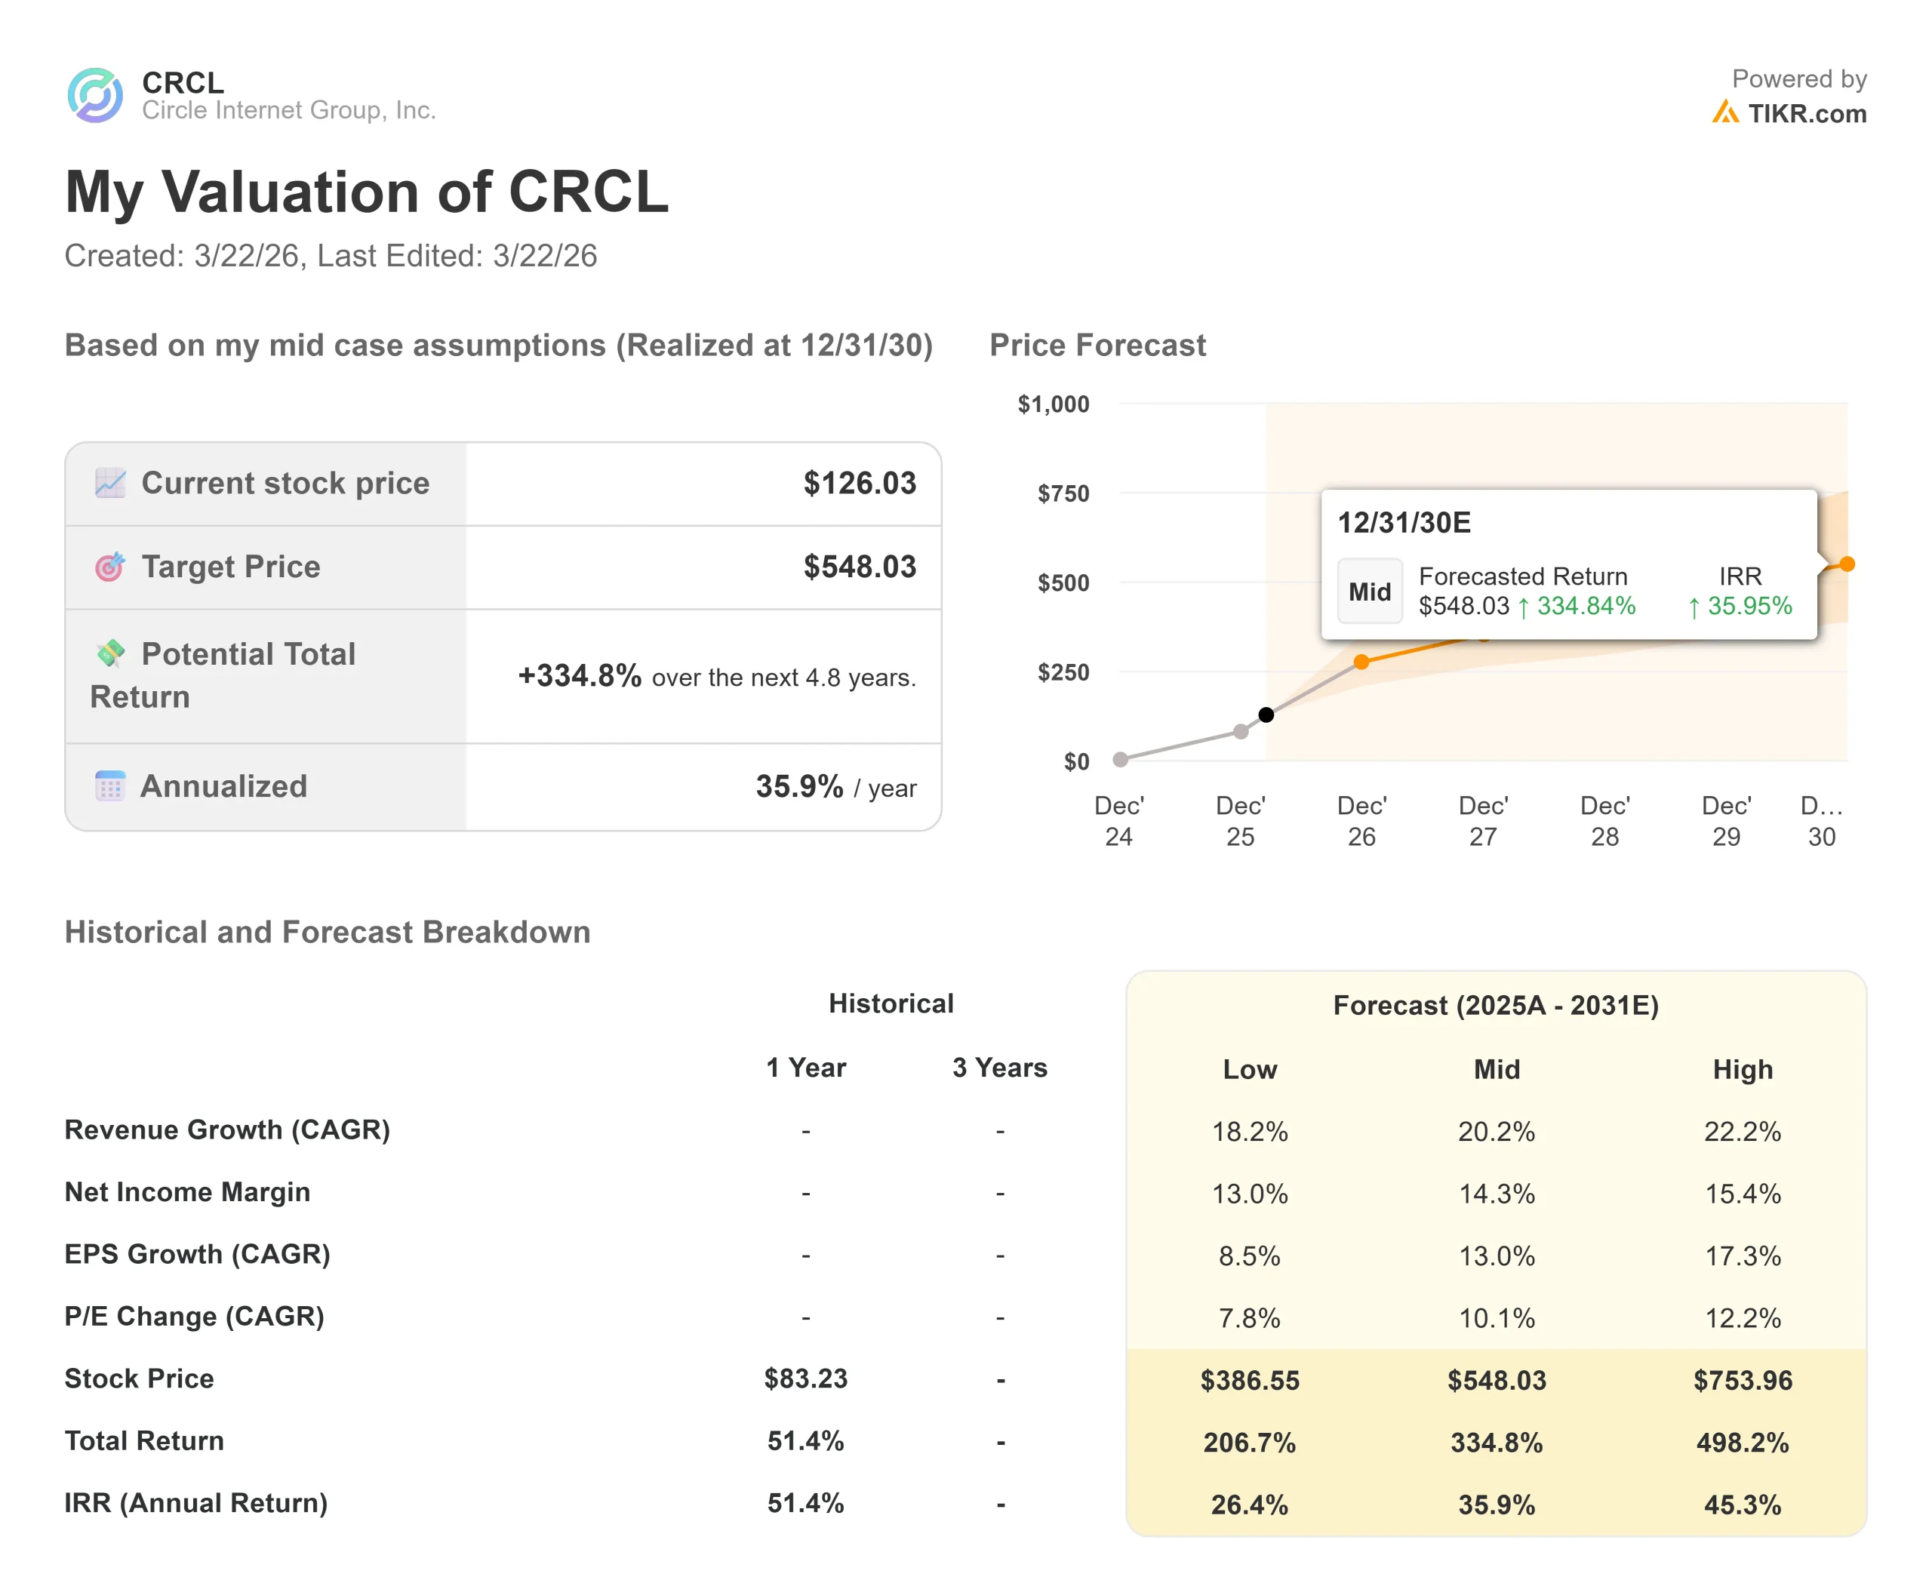Image resolution: width=1932 pixels, height=1586 pixels.
Task: Select the black current price marker on chart
Action: point(1266,715)
